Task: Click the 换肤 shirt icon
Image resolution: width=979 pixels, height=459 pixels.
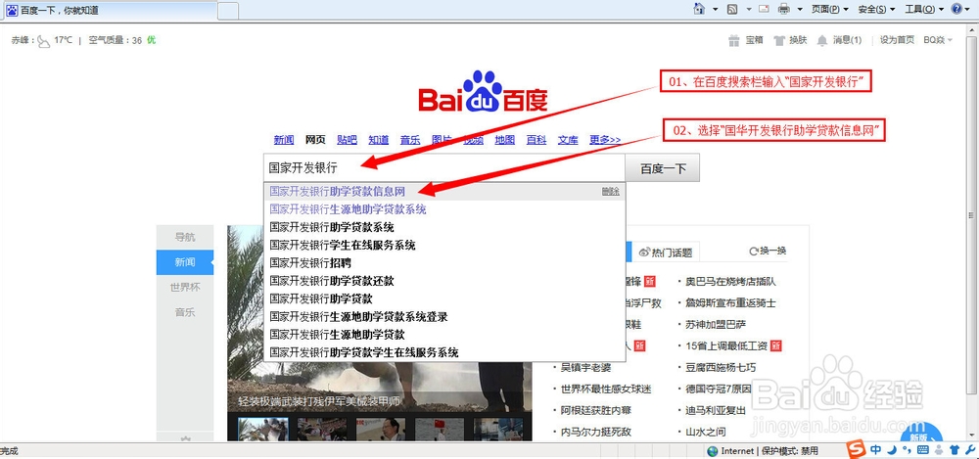Action: click(x=778, y=40)
